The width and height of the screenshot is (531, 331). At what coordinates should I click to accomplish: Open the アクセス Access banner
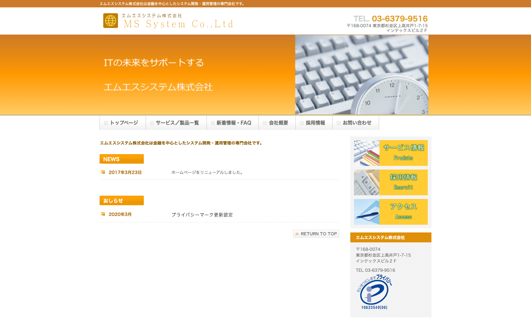point(391,212)
